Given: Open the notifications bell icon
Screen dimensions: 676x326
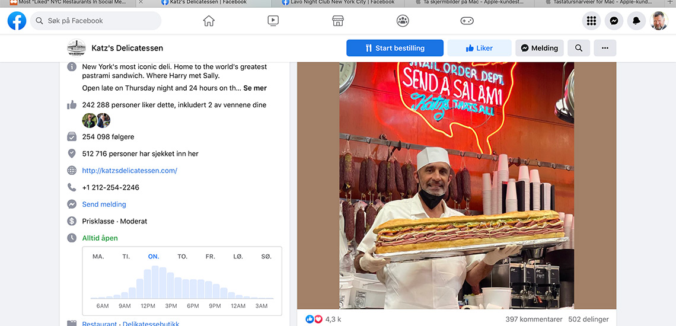Looking at the screenshot, I should 636,21.
